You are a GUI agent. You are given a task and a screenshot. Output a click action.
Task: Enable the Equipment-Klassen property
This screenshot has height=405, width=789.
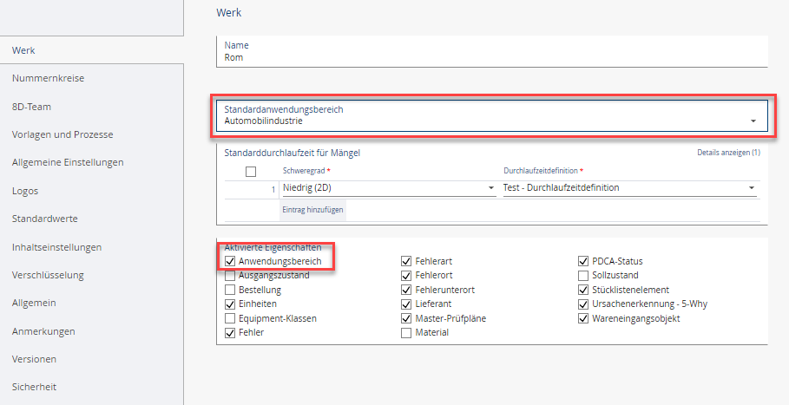click(230, 318)
